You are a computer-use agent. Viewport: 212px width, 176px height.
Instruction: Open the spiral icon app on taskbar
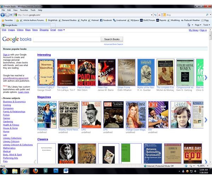[46, 171]
